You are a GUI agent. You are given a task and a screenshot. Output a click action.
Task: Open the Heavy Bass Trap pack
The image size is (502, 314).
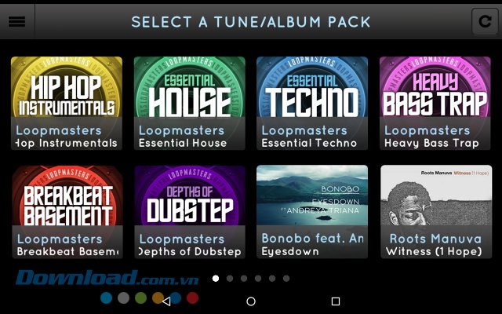(435, 103)
